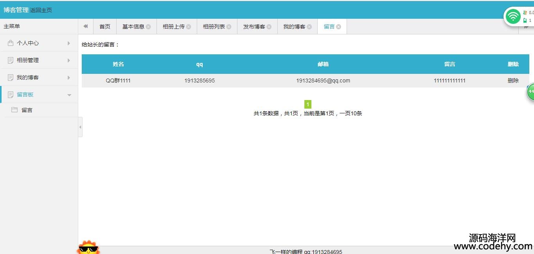Close the 我的博客 tab
This screenshot has height=254, width=534.
click(309, 27)
